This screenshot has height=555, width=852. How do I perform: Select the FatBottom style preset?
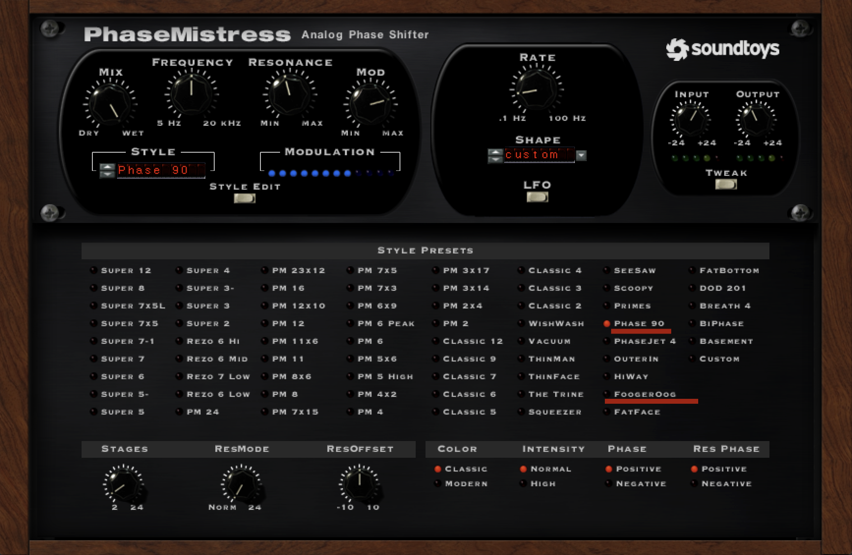[x=724, y=271]
